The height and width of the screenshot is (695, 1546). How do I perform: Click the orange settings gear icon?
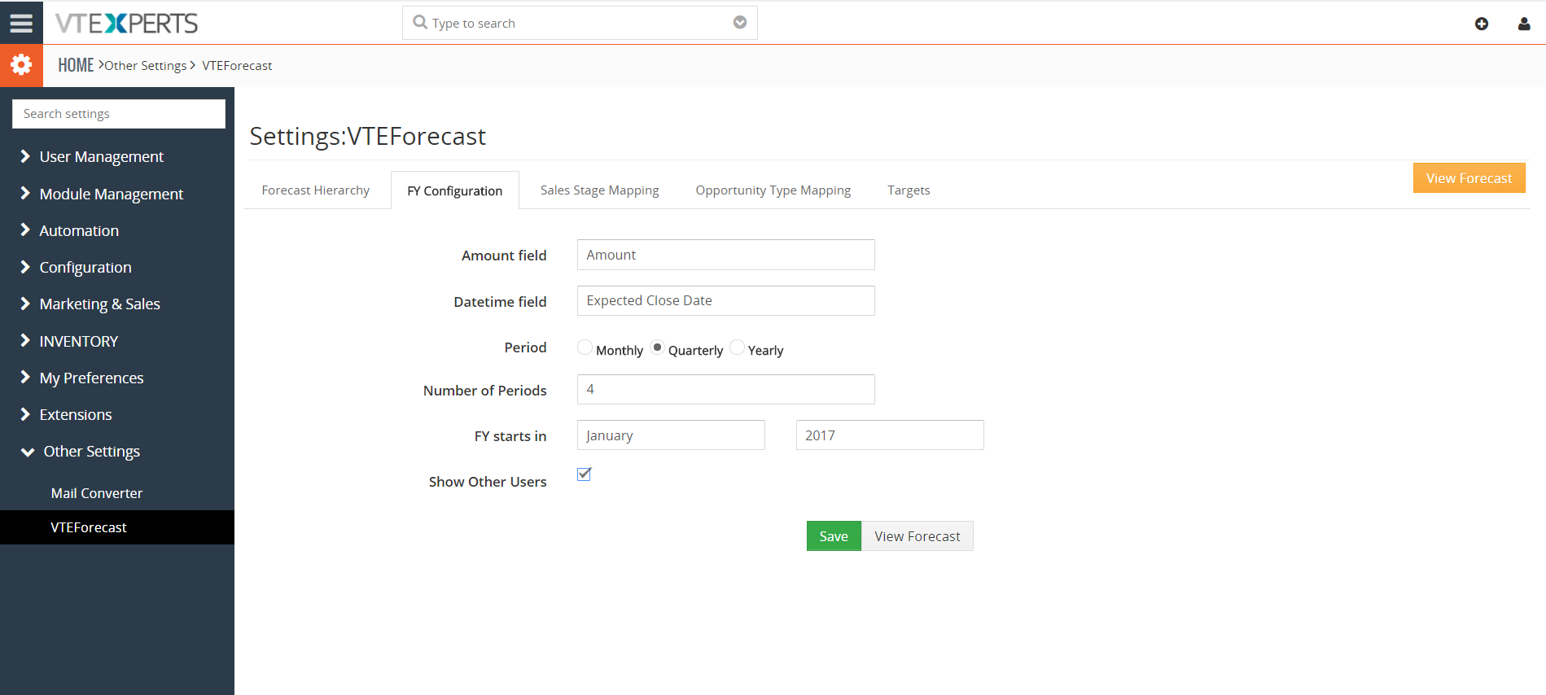(x=21, y=65)
